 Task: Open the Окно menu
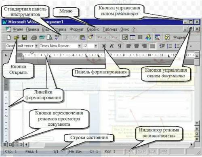point(125,29)
